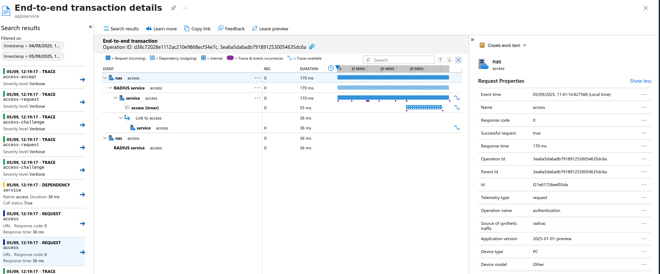Open traces available icon for access (inner)
The width and height of the screenshot is (660, 274).
(457, 108)
